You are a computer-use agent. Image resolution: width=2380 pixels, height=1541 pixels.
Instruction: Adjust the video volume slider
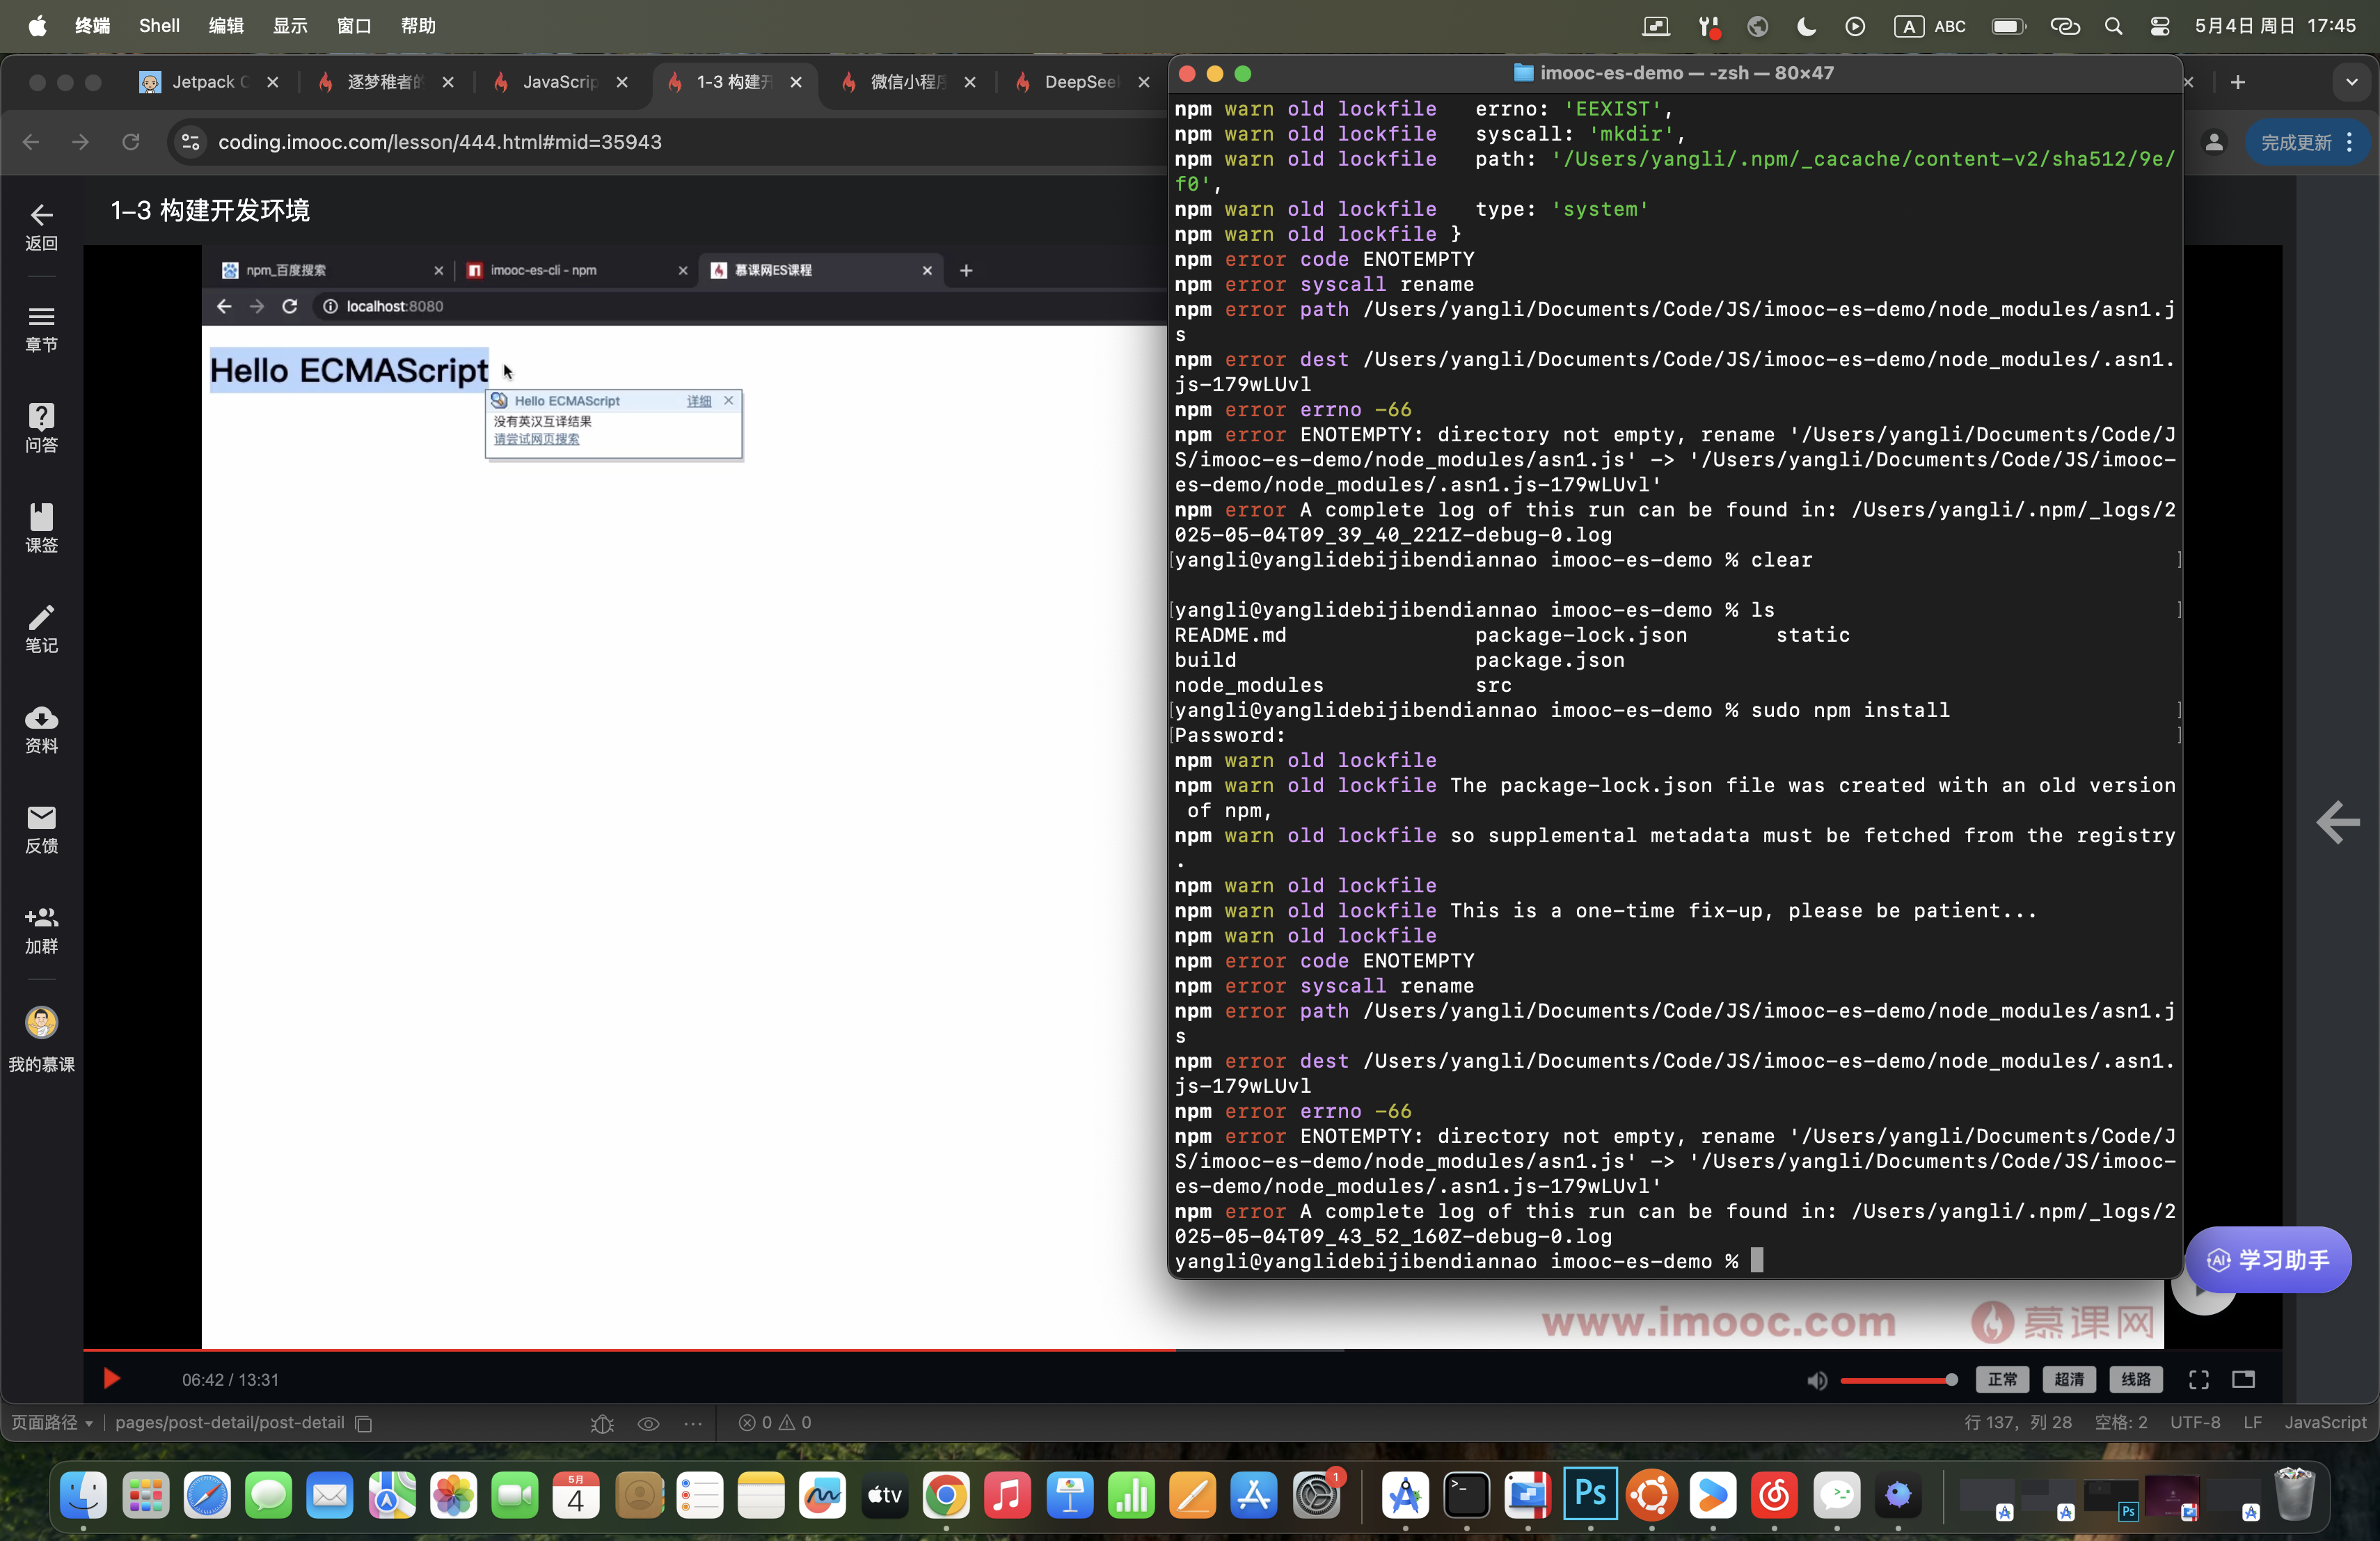(x=1898, y=1380)
